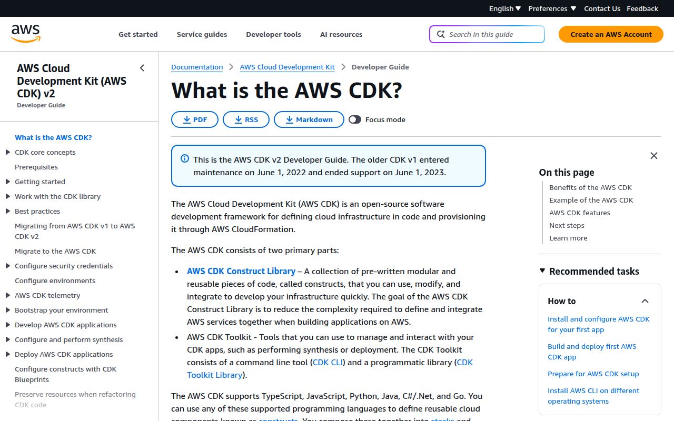Close the On this page panel
Image resolution: width=674 pixels, height=421 pixels.
[x=654, y=156]
